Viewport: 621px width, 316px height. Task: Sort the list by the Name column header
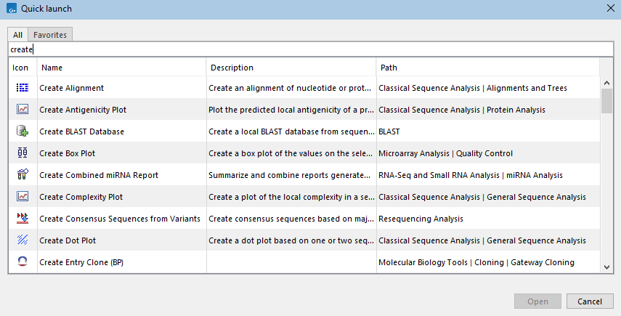[121, 68]
